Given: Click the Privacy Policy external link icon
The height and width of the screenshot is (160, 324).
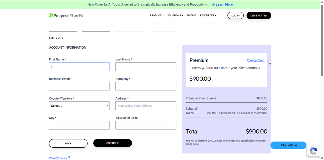Looking at the screenshot, I should [69, 157].
